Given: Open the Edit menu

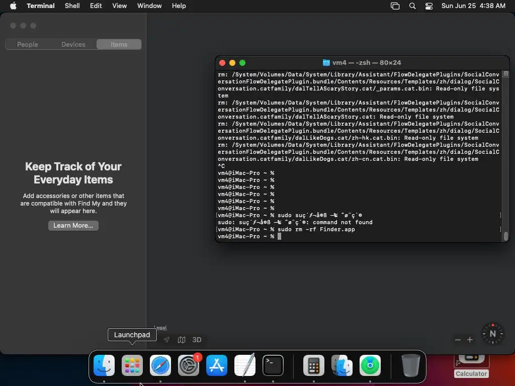Looking at the screenshot, I should point(96,6).
